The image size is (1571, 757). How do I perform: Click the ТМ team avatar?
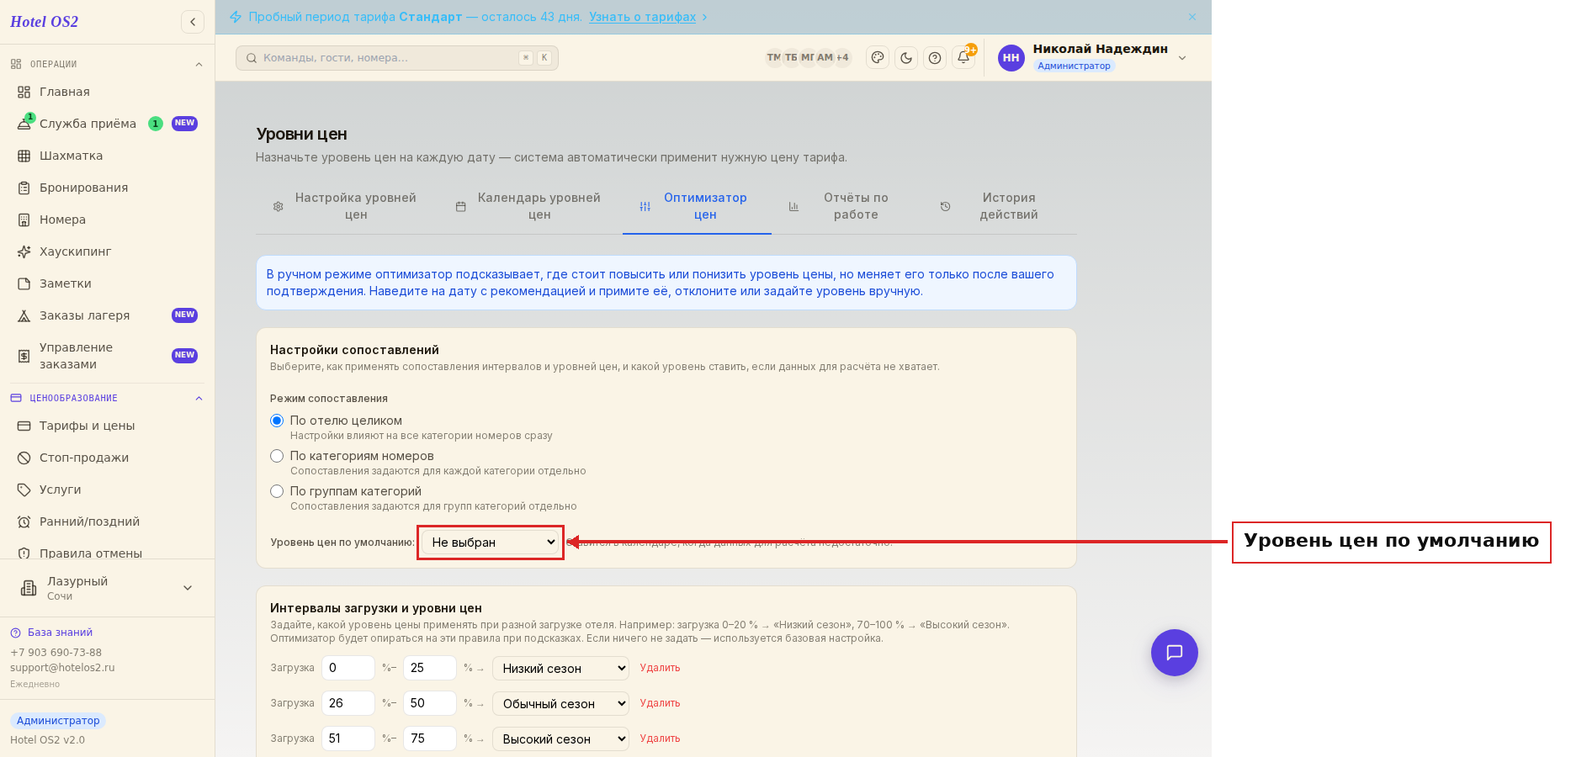[x=773, y=57]
